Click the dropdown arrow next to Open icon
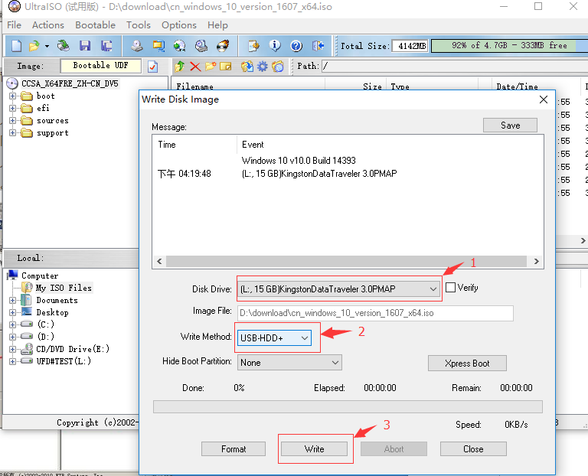Viewport: 588px width, 476px height. point(47,46)
